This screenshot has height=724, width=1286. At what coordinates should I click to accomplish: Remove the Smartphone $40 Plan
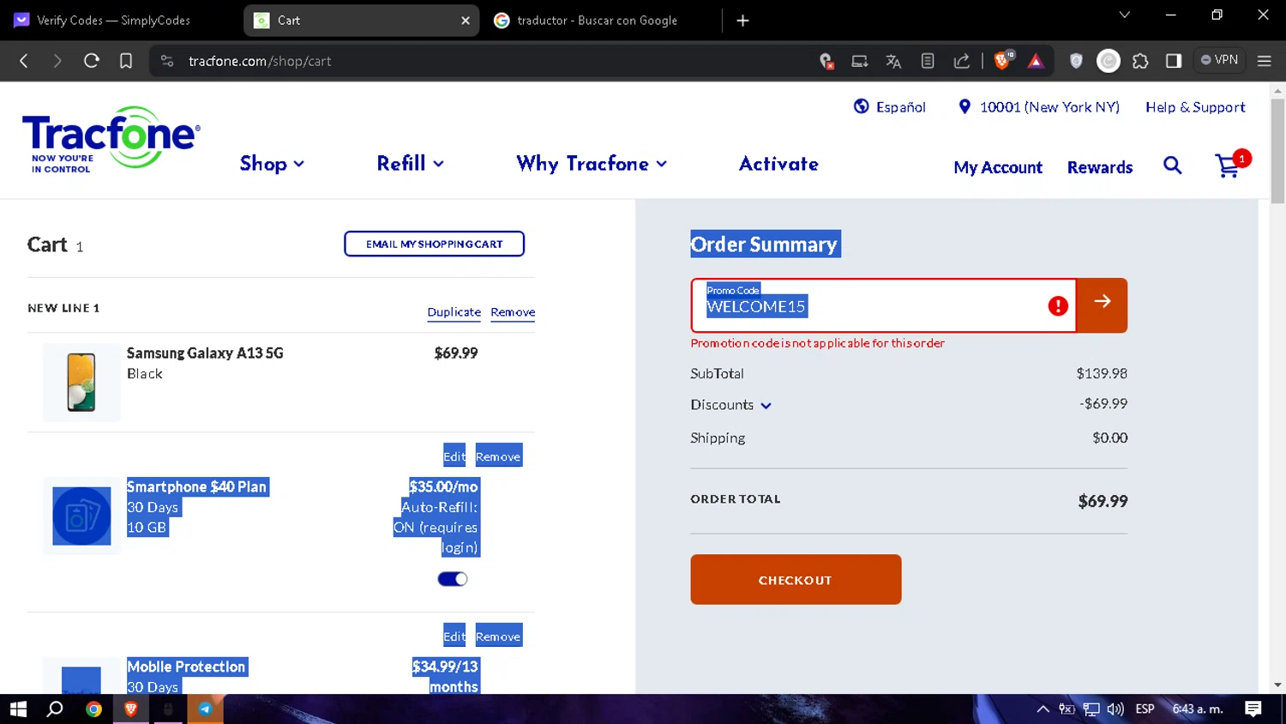498,456
